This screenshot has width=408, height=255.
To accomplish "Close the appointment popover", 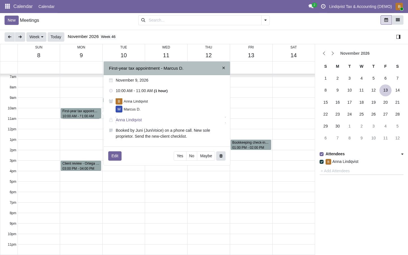I will click(224, 68).
